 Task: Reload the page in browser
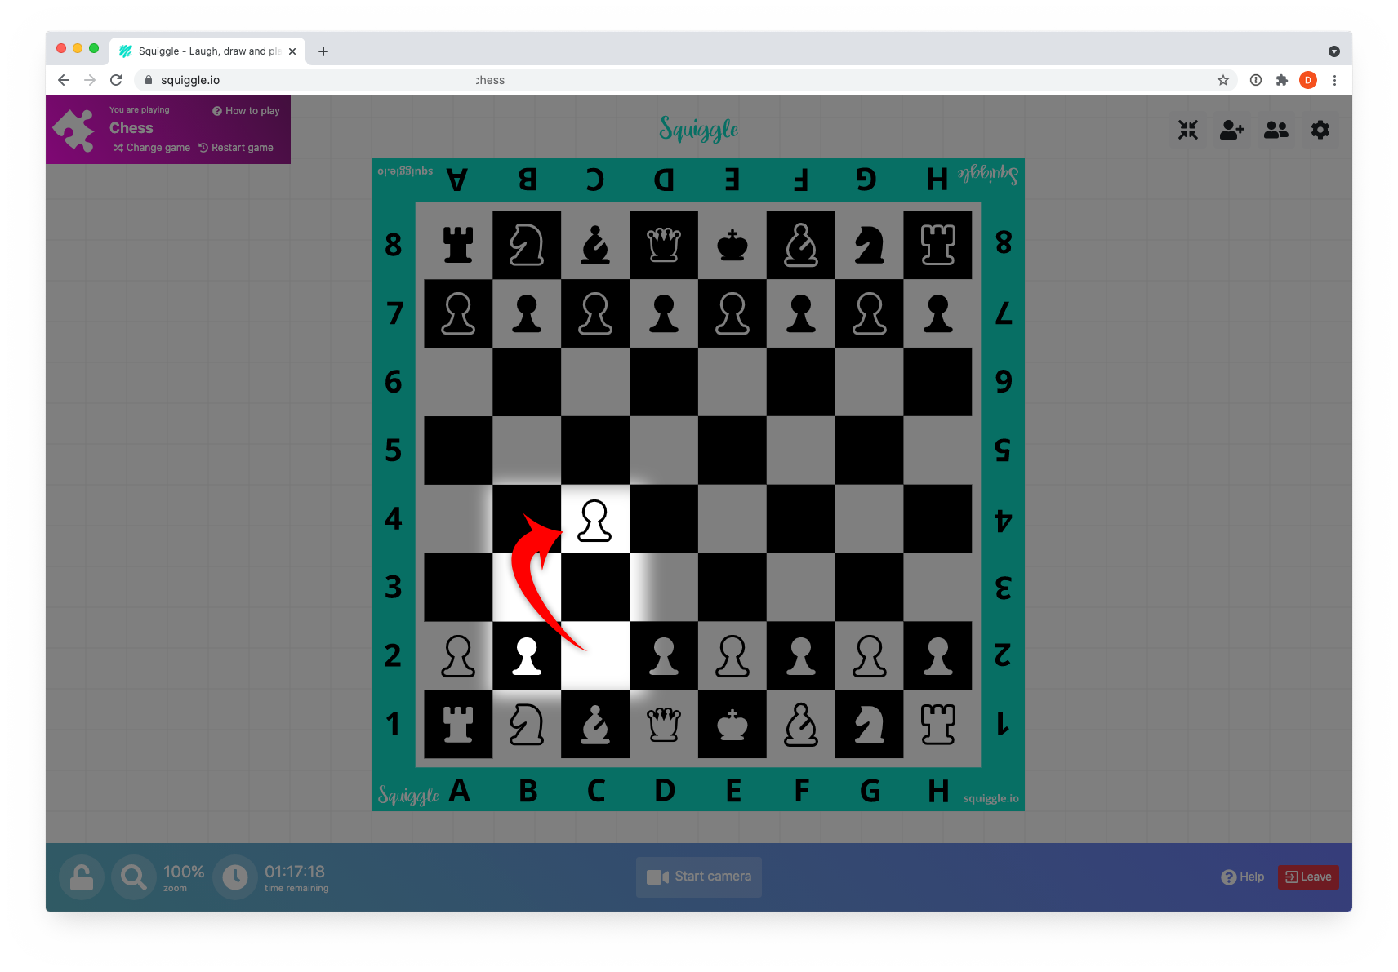pos(116,80)
